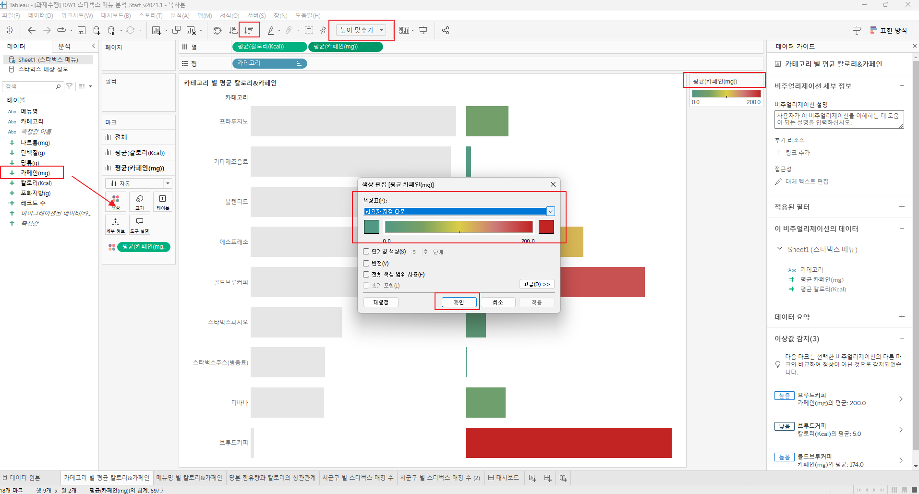The height and width of the screenshot is (494, 919).
Task: Open the 워크시트(W) menu
Action: point(77,15)
